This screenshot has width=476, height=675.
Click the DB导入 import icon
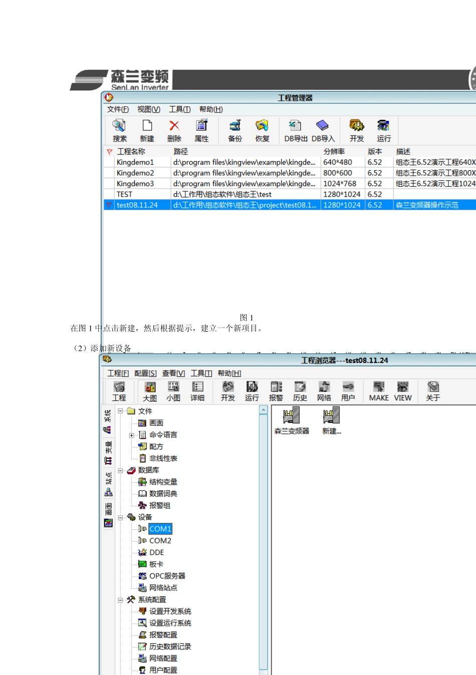pyautogui.click(x=323, y=130)
